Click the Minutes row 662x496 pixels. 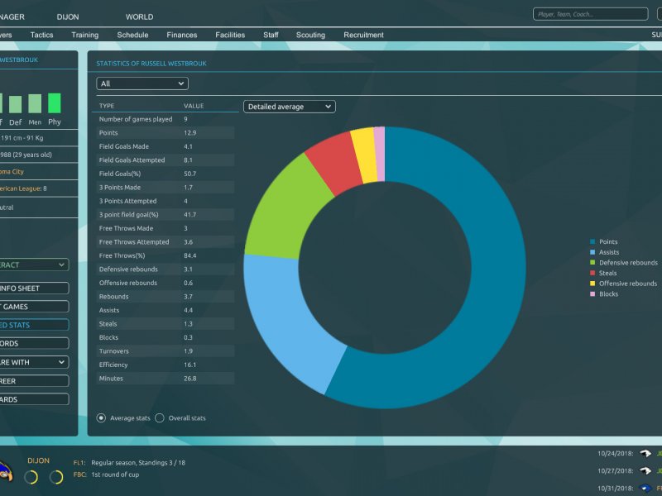tap(165, 379)
